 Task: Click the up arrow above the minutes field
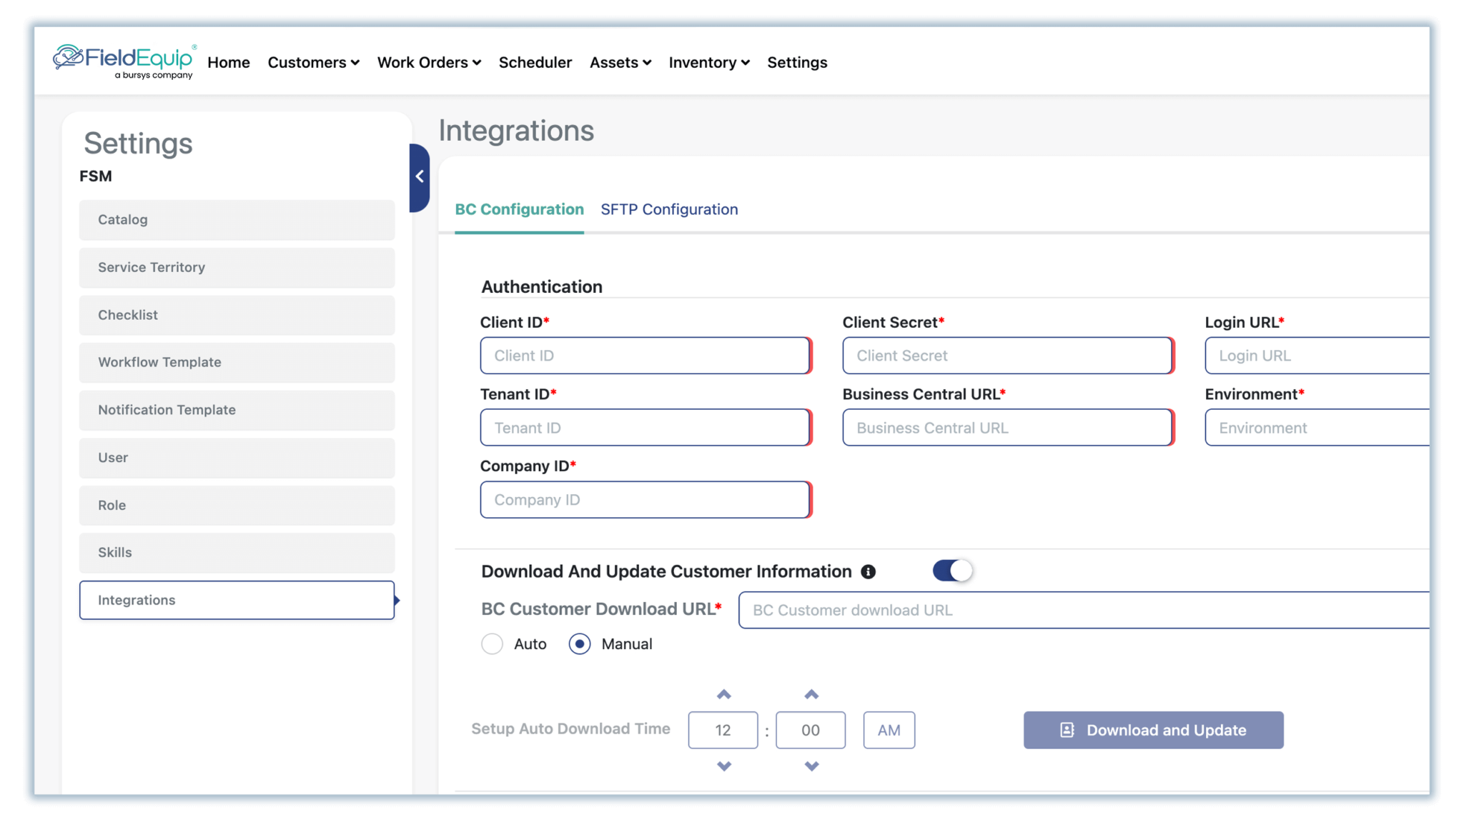pos(811,693)
